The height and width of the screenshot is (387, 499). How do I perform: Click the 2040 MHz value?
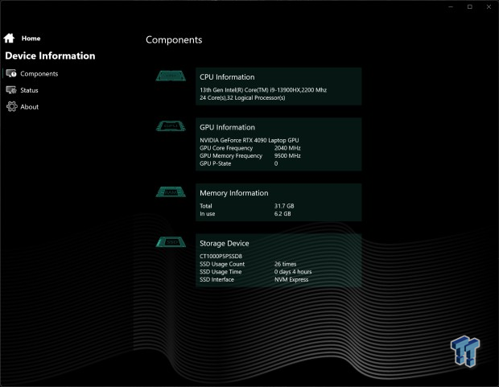coord(287,148)
